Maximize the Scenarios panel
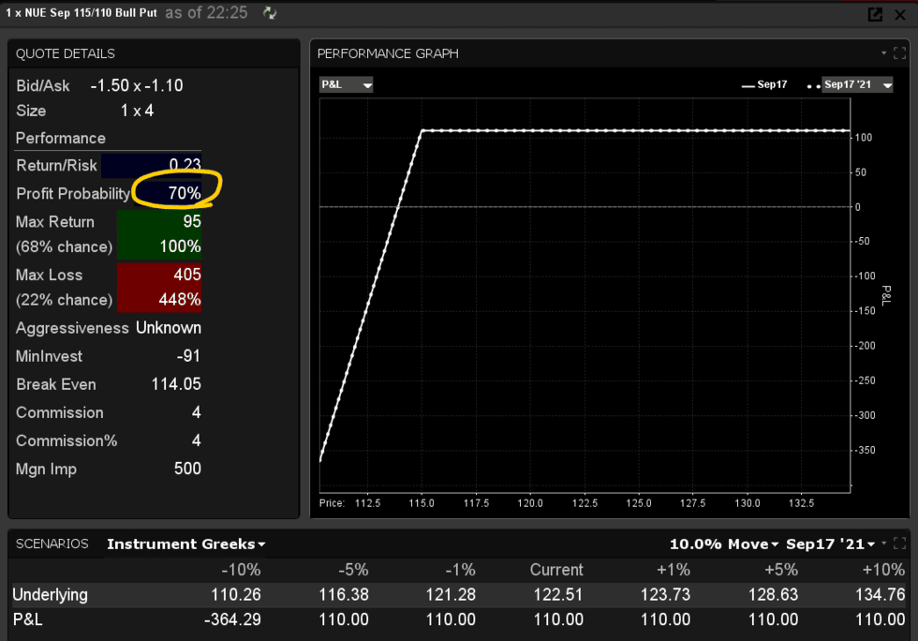The image size is (918, 641). 900,544
